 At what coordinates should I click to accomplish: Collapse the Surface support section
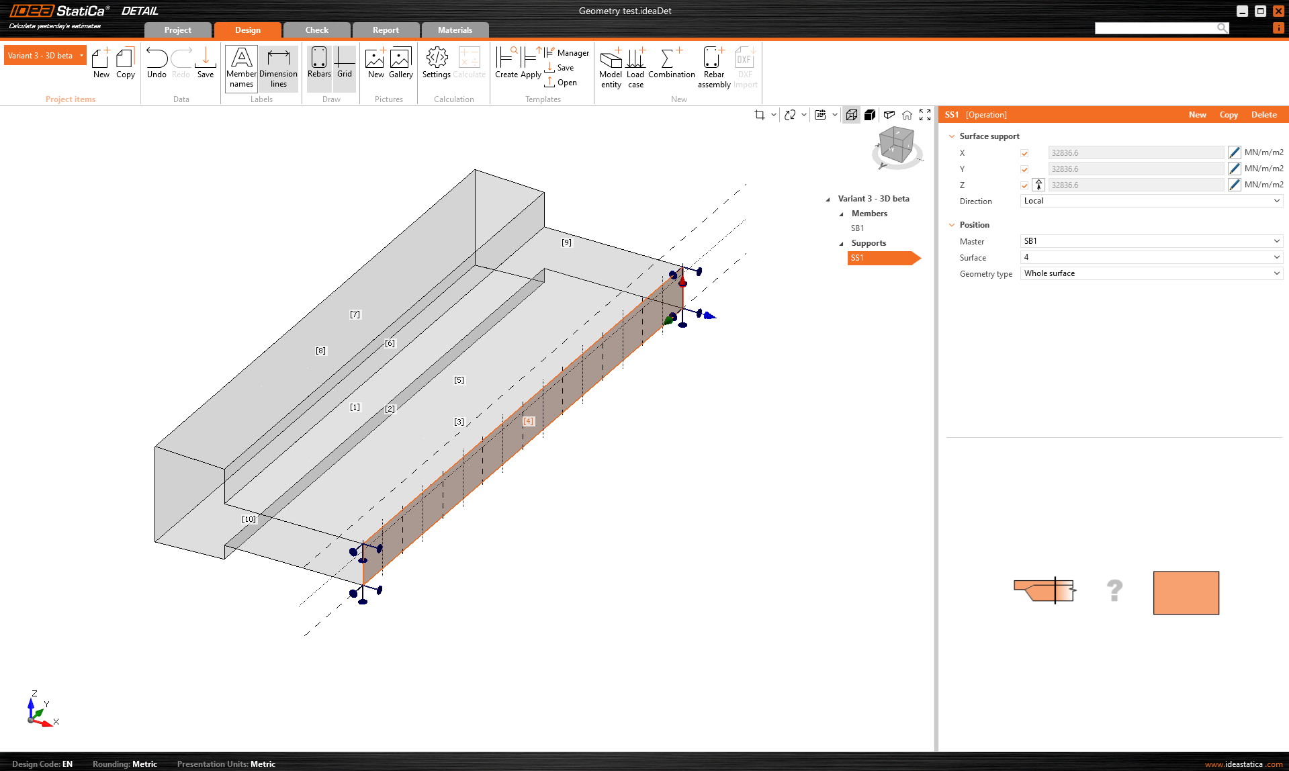pos(952,136)
